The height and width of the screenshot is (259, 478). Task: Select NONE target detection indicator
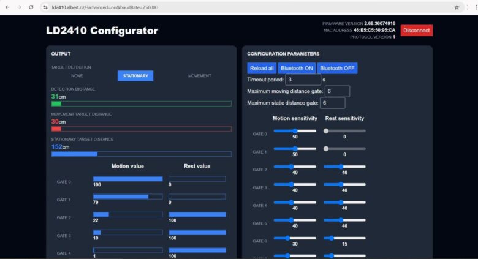tap(77, 76)
